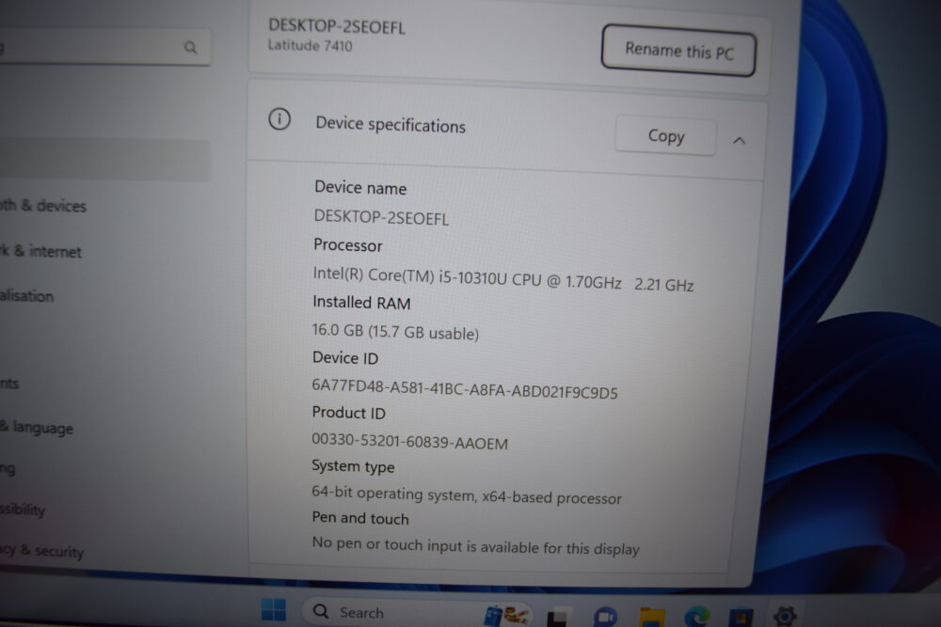Click the DESKTOP-2SEOEFL name above Latitude 7410
Screen dimensions: 941x627
[x=336, y=26]
